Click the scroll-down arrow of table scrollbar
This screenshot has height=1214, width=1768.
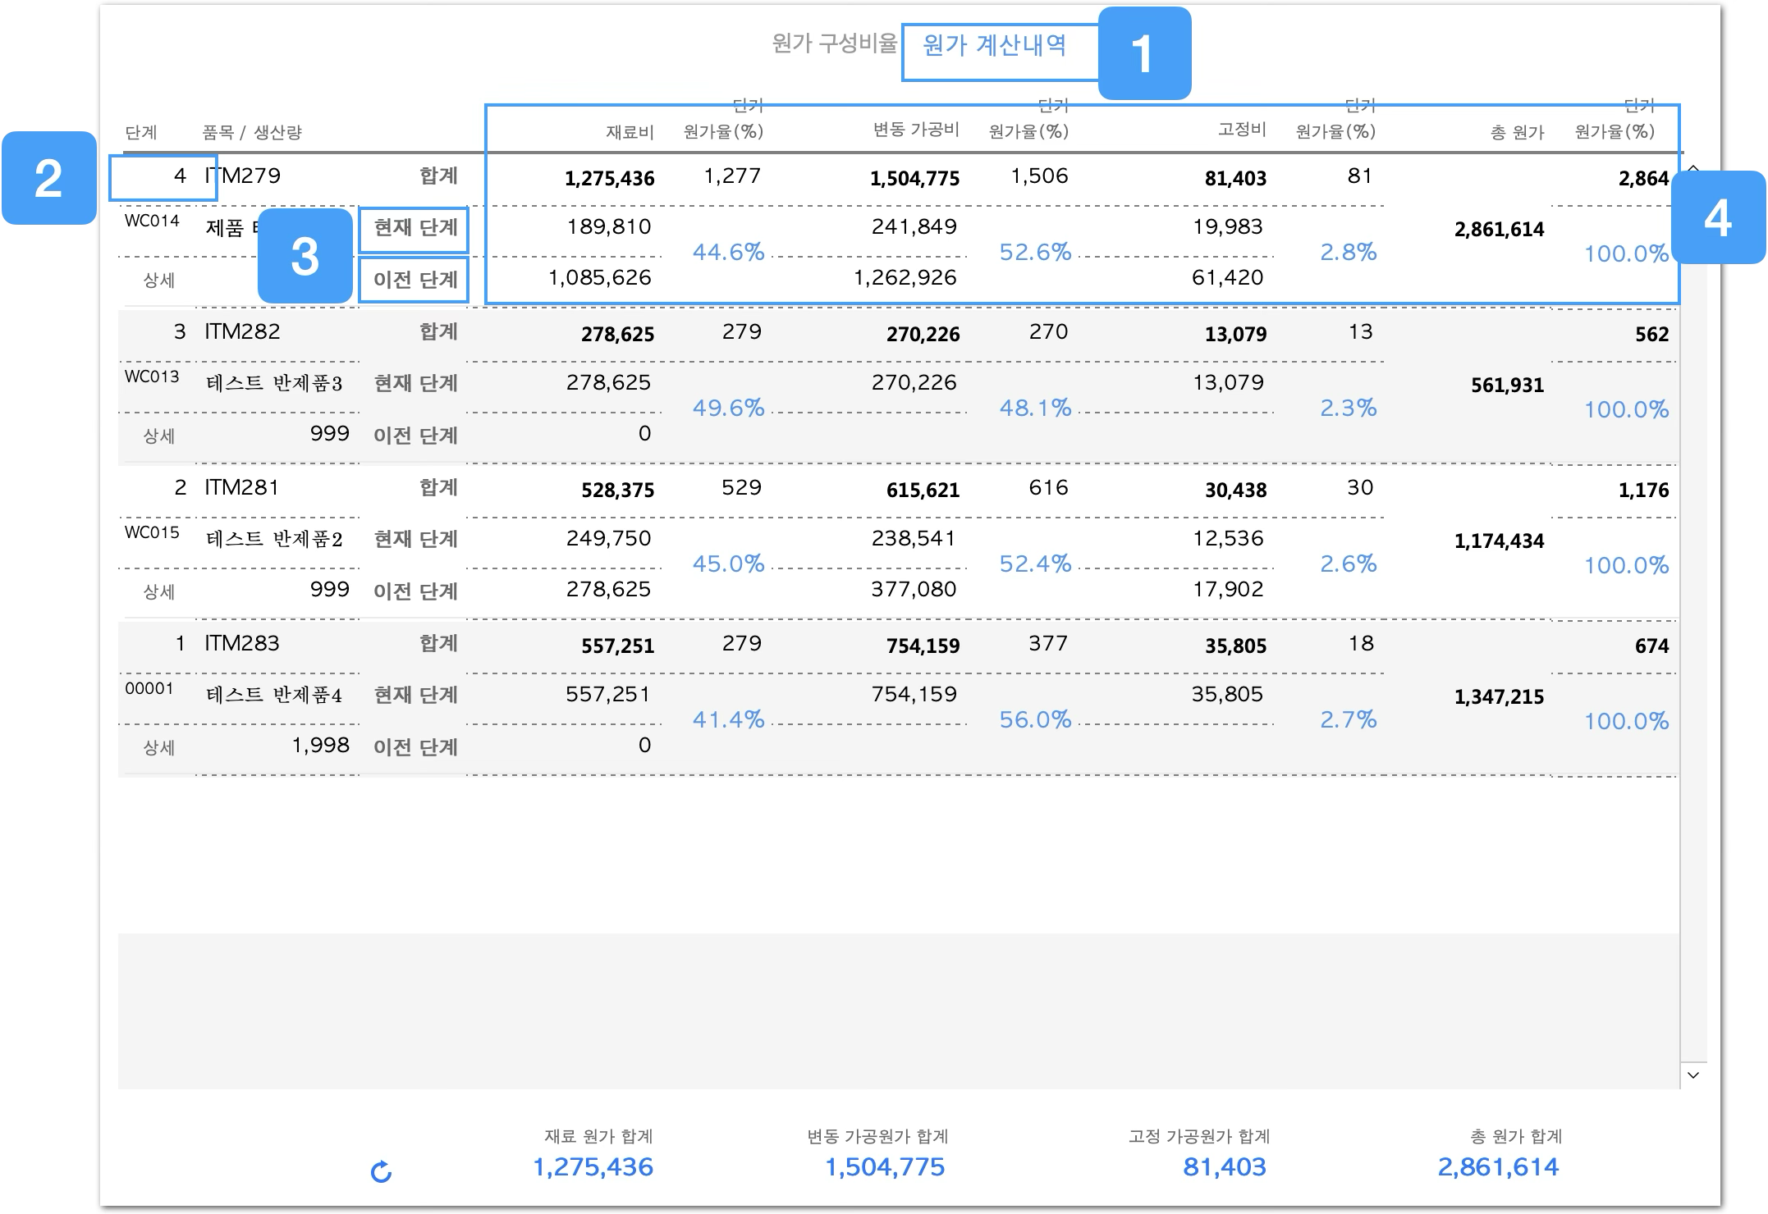[x=1693, y=1075]
